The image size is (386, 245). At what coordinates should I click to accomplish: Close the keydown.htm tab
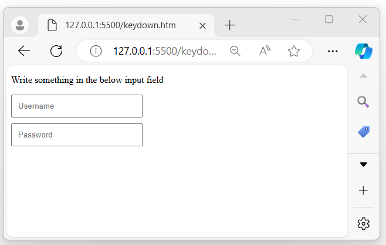tap(202, 25)
